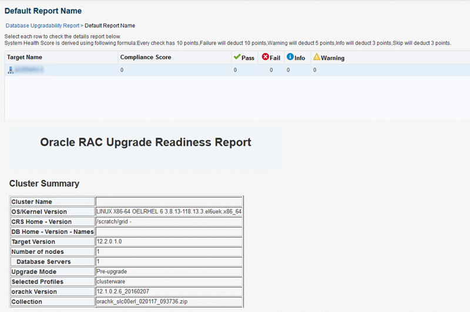This screenshot has width=470, height=312.
Task: Click the 12.2.0.1.0 target version value
Action: pos(169,241)
